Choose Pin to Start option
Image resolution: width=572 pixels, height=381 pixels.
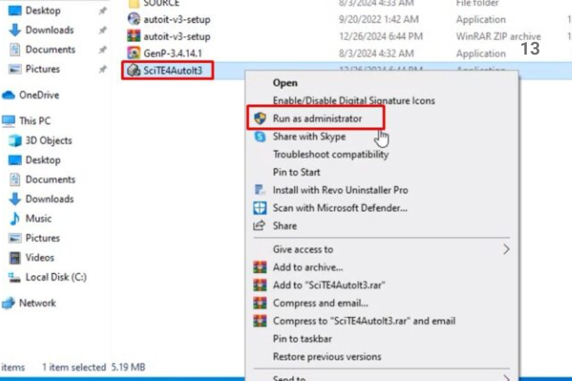click(x=297, y=172)
